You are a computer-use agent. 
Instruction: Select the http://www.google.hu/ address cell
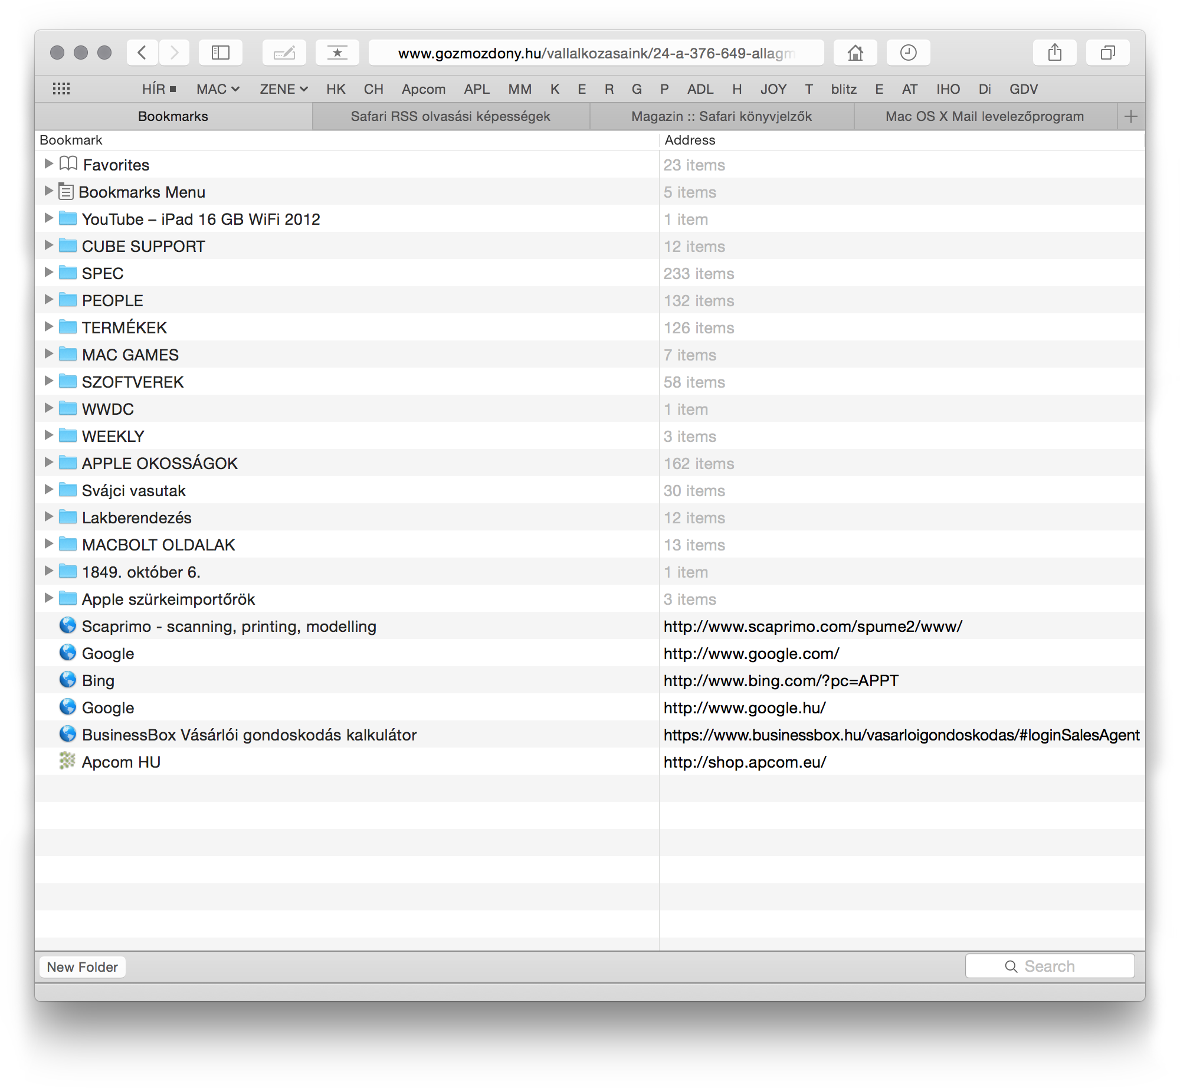(x=745, y=708)
